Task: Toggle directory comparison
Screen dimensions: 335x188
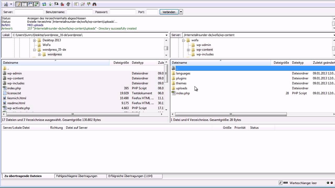Action: [82, 4]
